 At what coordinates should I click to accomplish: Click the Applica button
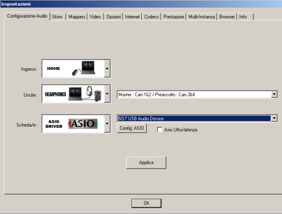pos(146,163)
